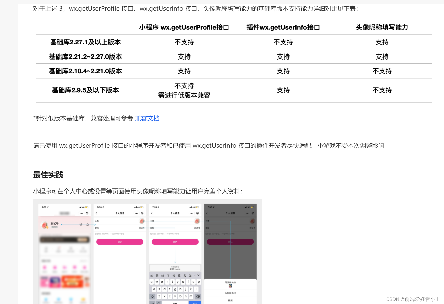Click the intro sentence starting 对于上述 3
The width and height of the screenshot is (444, 304).
click(195, 9)
